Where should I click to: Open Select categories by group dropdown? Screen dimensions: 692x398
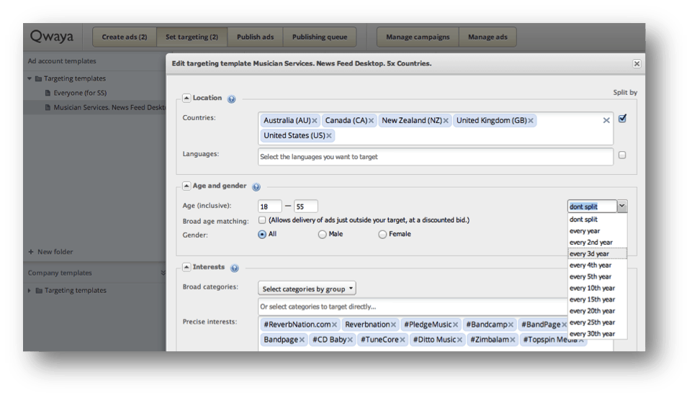[307, 289]
